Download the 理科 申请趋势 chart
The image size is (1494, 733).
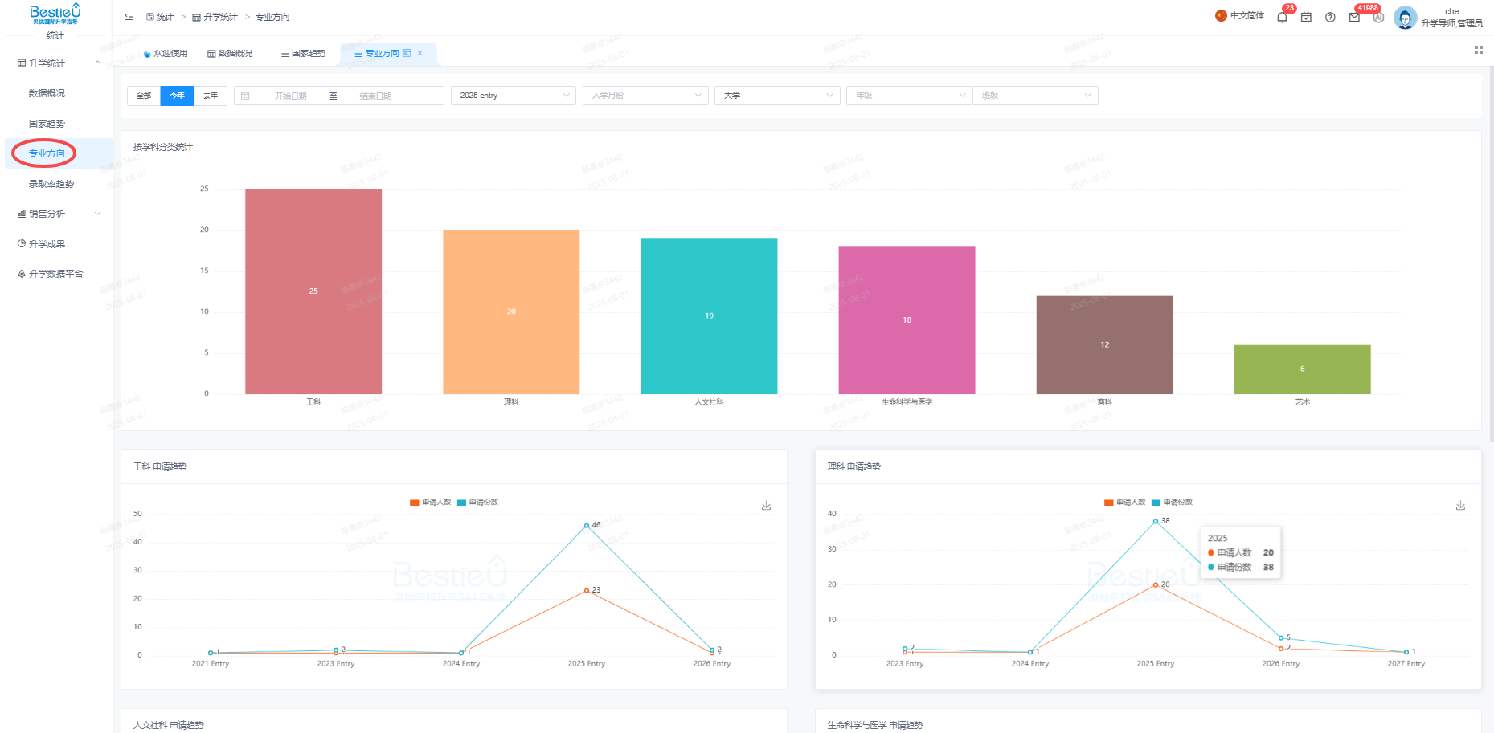tap(1460, 505)
